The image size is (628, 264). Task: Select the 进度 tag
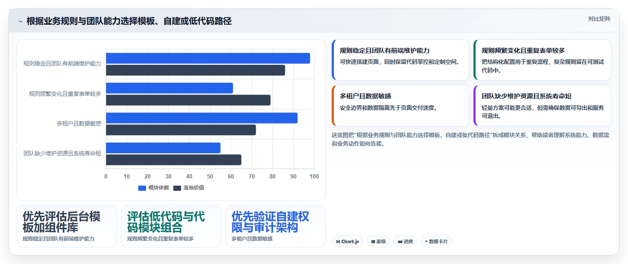pyautogui.click(x=405, y=241)
